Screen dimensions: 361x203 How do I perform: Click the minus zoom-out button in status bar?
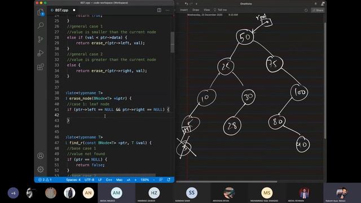(x=153, y=180)
